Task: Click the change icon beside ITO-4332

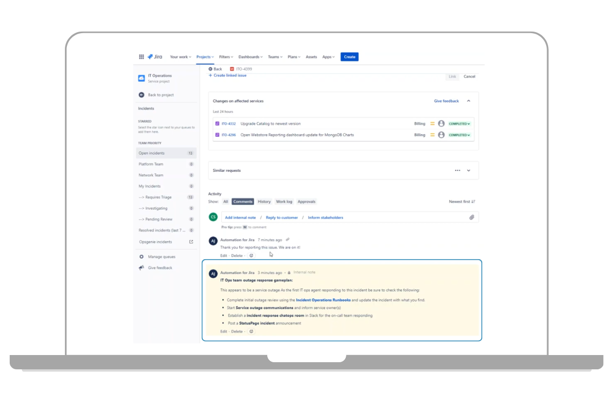Action: 217,123
